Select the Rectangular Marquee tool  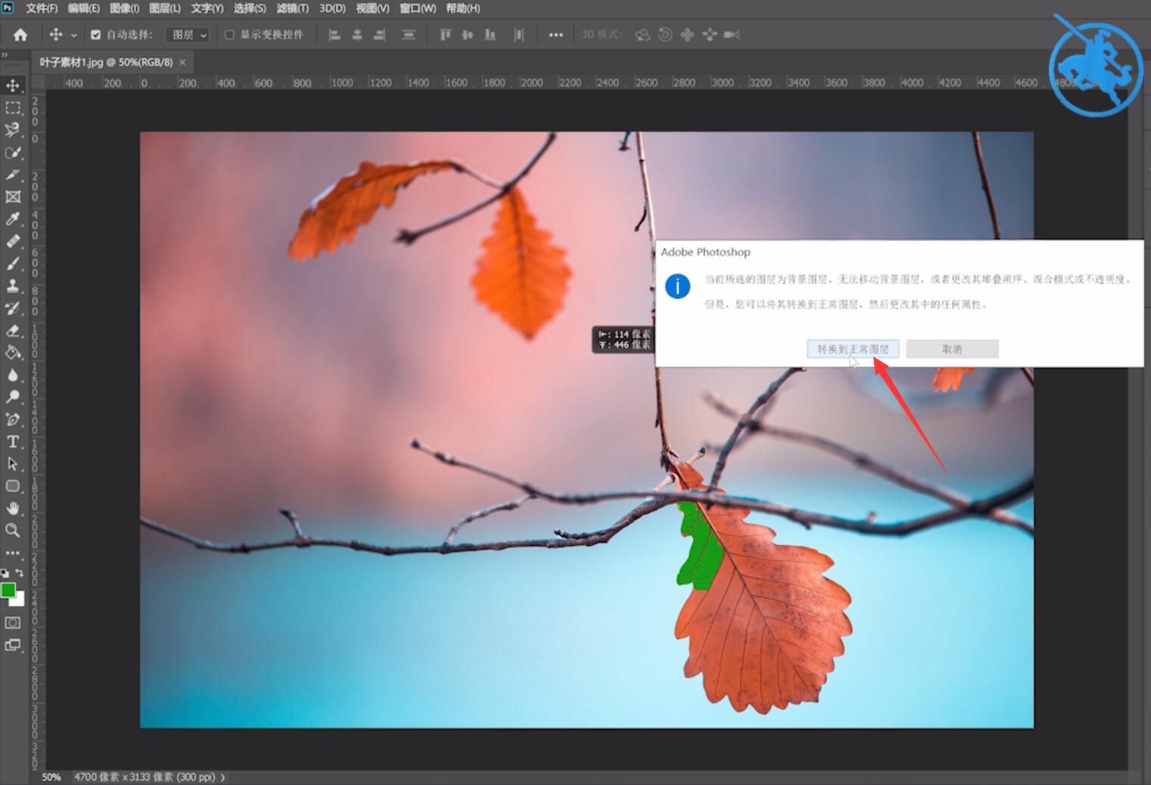click(13, 107)
